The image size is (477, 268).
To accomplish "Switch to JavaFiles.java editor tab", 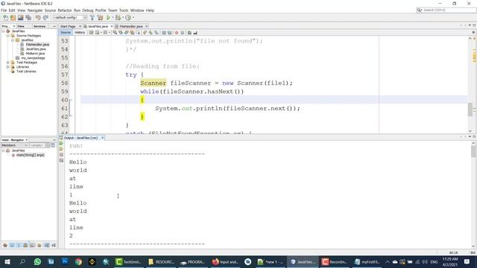I will 98,27.
